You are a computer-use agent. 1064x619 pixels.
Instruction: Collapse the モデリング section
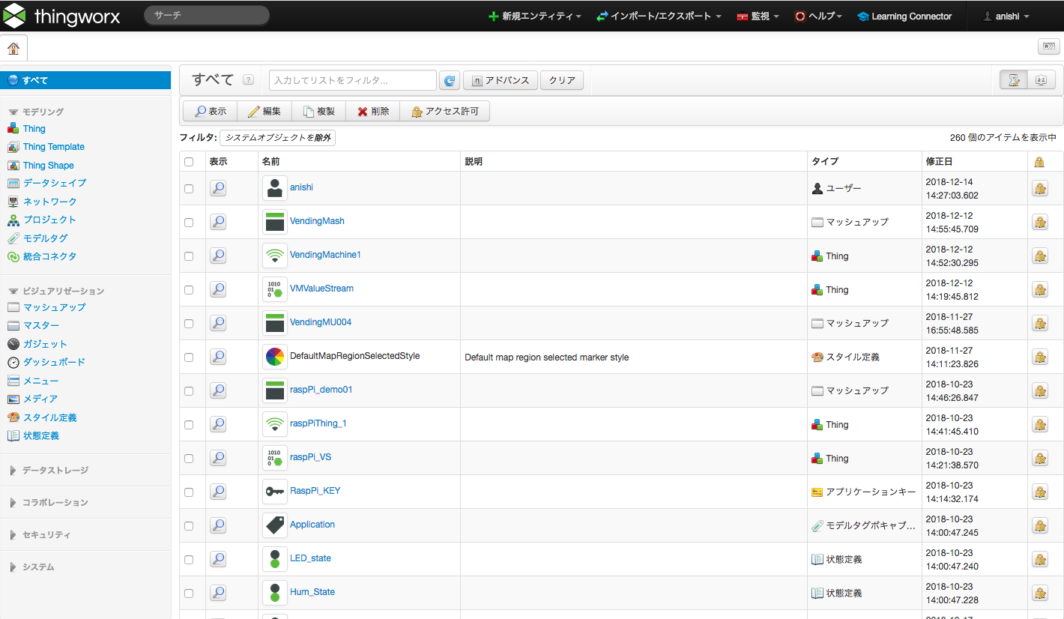point(37,112)
